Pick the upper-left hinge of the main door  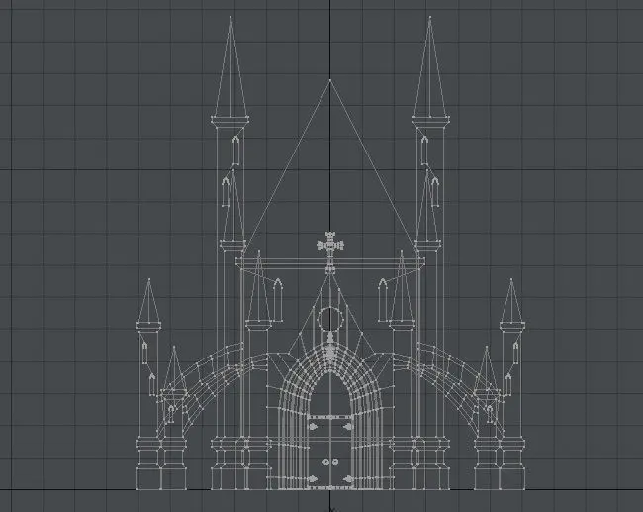[x=313, y=427]
